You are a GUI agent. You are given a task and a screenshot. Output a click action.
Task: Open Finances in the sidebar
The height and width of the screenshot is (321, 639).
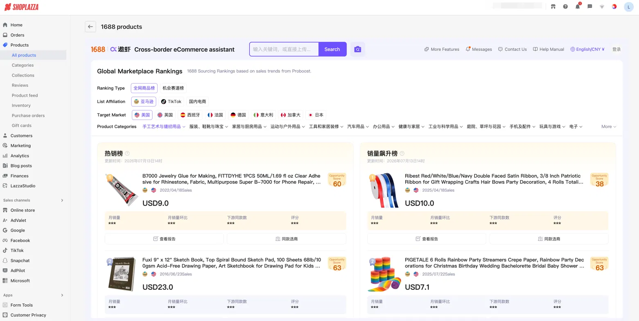(x=19, y=176)
